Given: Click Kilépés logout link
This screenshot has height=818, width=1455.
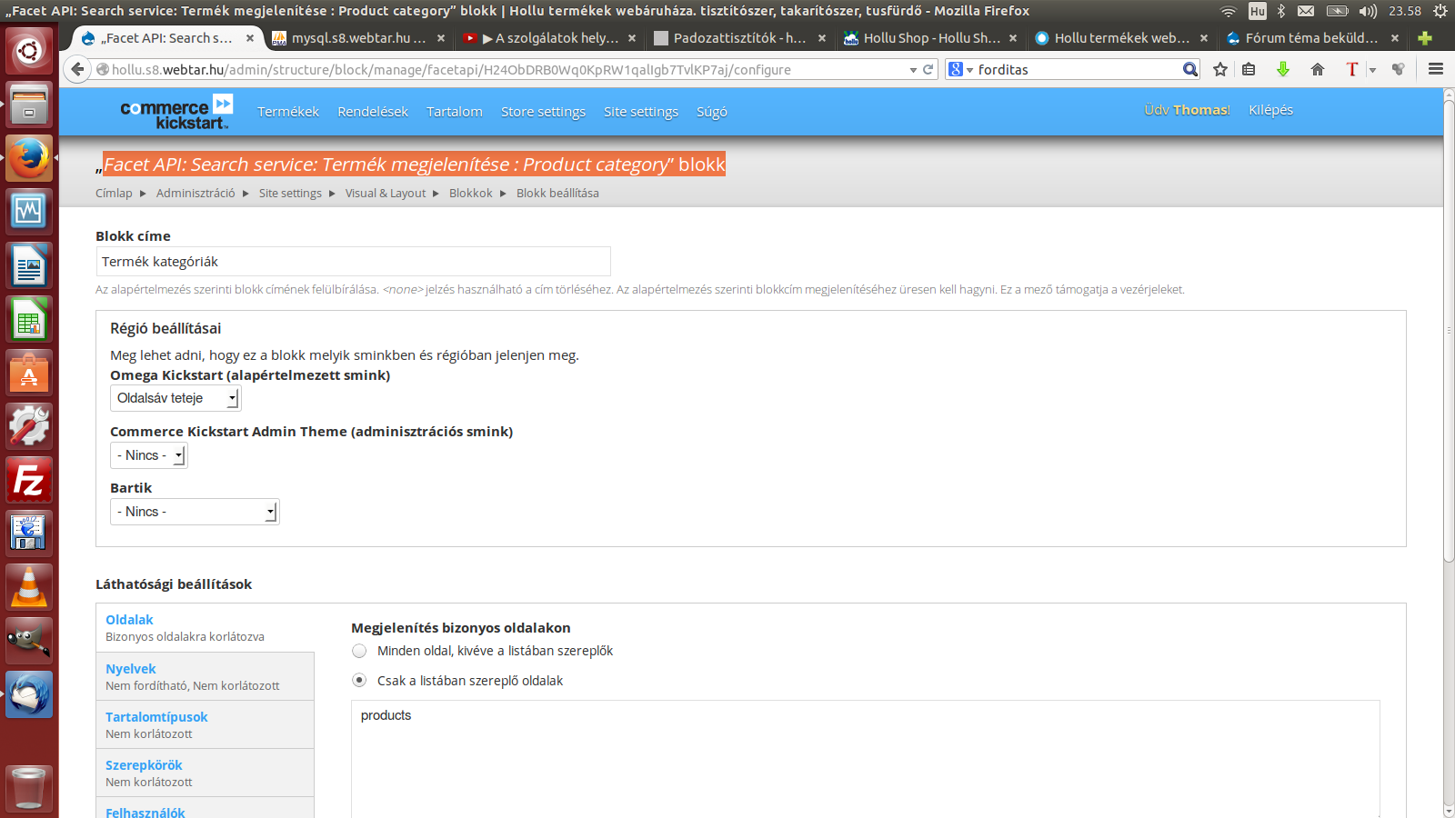Looking at the screenshot, I should [x=1270, y=110].
